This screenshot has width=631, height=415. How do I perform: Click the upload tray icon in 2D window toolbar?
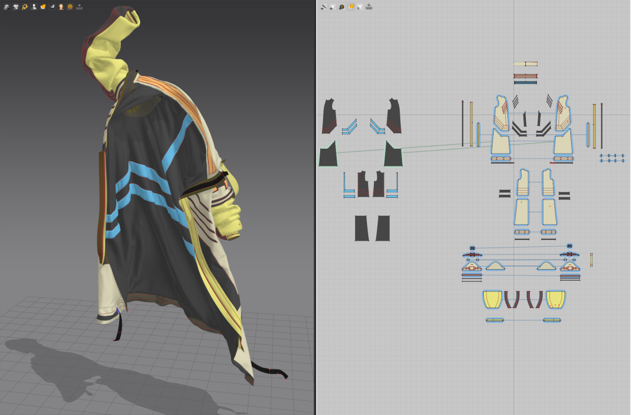coord(369,7)
